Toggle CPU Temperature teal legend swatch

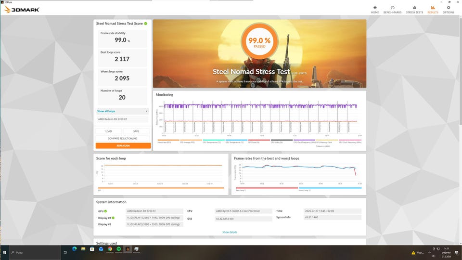pos(214,140)
